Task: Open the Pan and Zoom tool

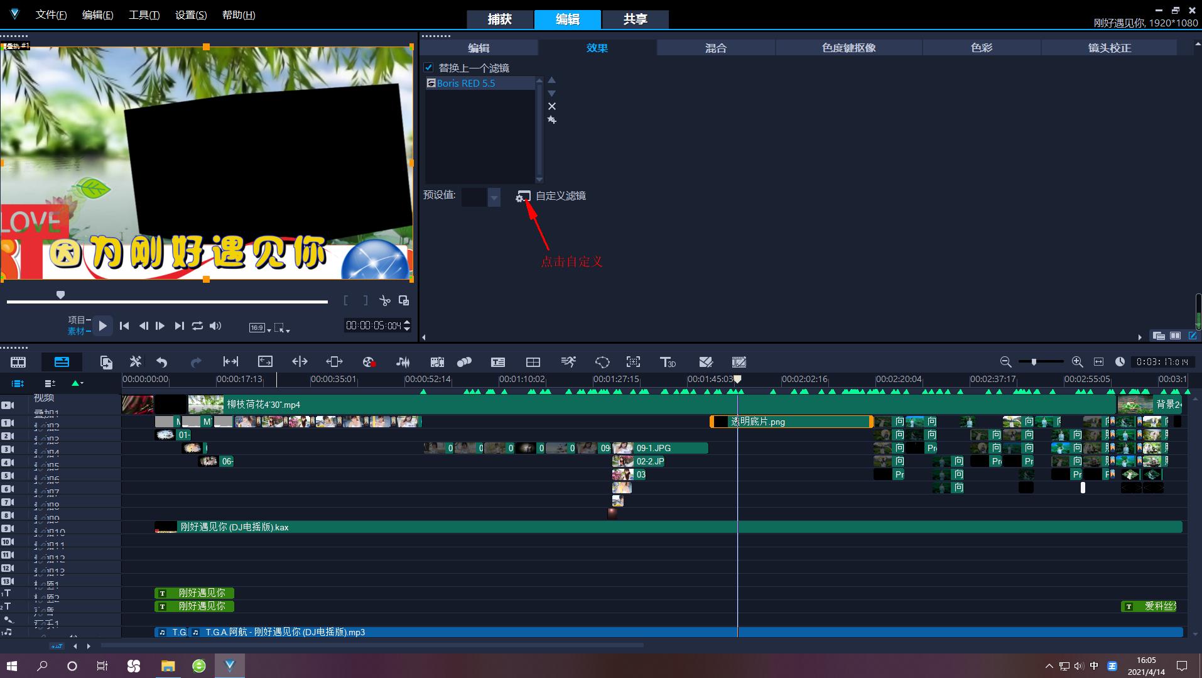Action: (633, 362)
